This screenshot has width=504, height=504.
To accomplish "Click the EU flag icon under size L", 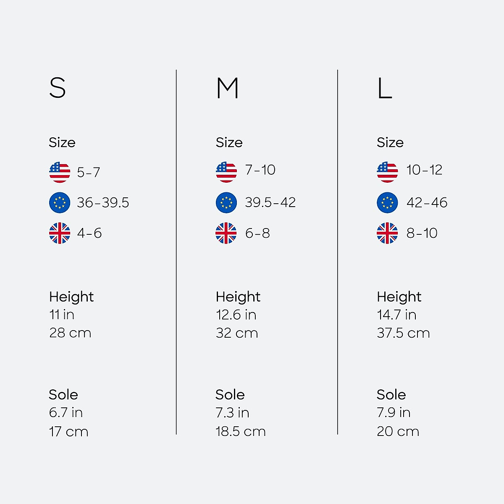I will pyautogui.click(x=387, y=202).
